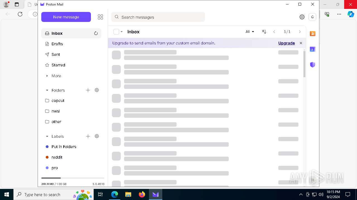The image size is (357, 200).
Task: Click the taskbar search box
Action: pos(54,194)
